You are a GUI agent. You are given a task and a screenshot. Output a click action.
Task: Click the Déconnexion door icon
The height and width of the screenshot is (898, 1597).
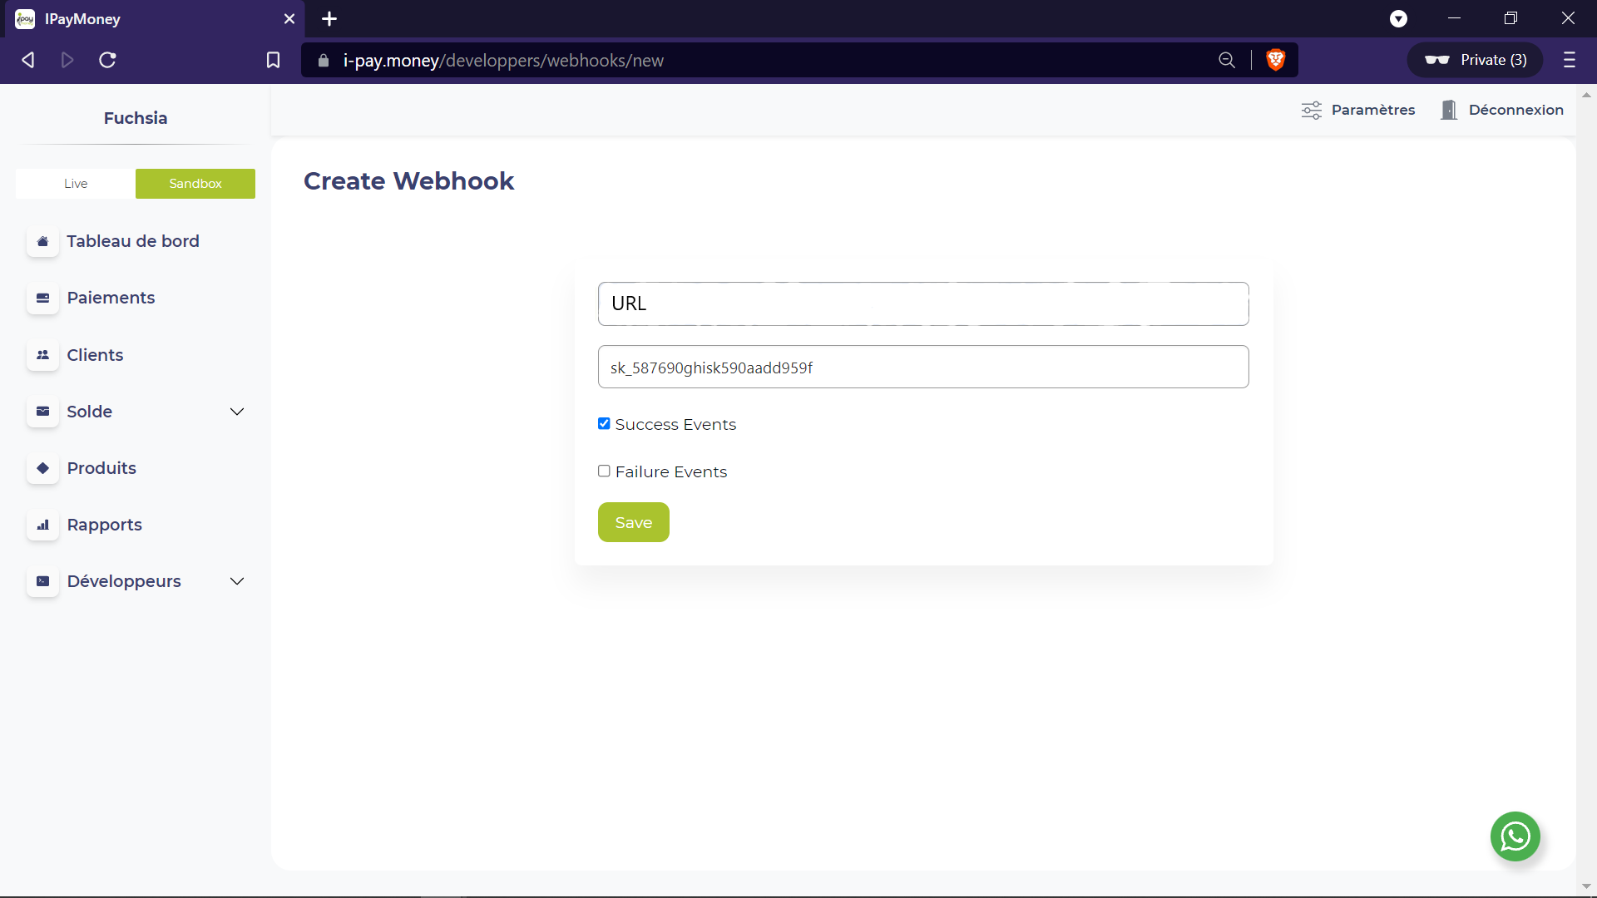coord(1449,110)
